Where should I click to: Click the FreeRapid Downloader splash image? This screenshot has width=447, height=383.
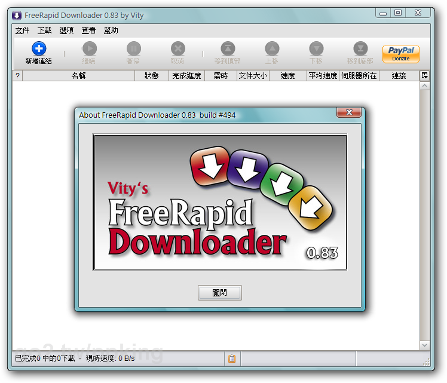click(x=220, y=202)
